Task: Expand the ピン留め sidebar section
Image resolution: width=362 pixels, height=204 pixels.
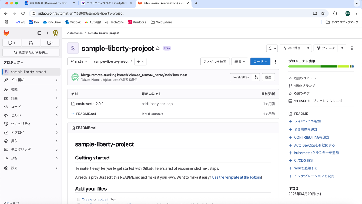Action: click(x=31, y=80)
